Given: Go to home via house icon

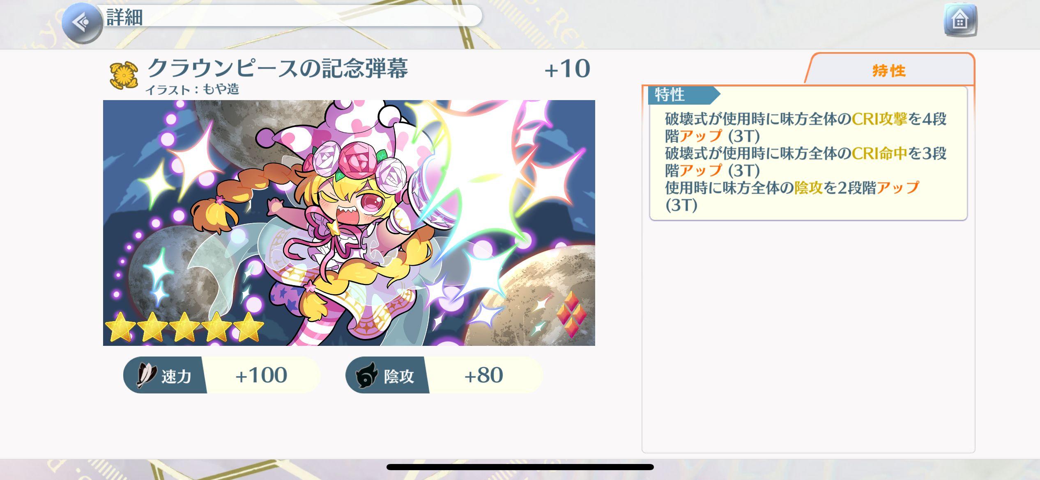Looking at the screenshot, I should tap(960, 20).
